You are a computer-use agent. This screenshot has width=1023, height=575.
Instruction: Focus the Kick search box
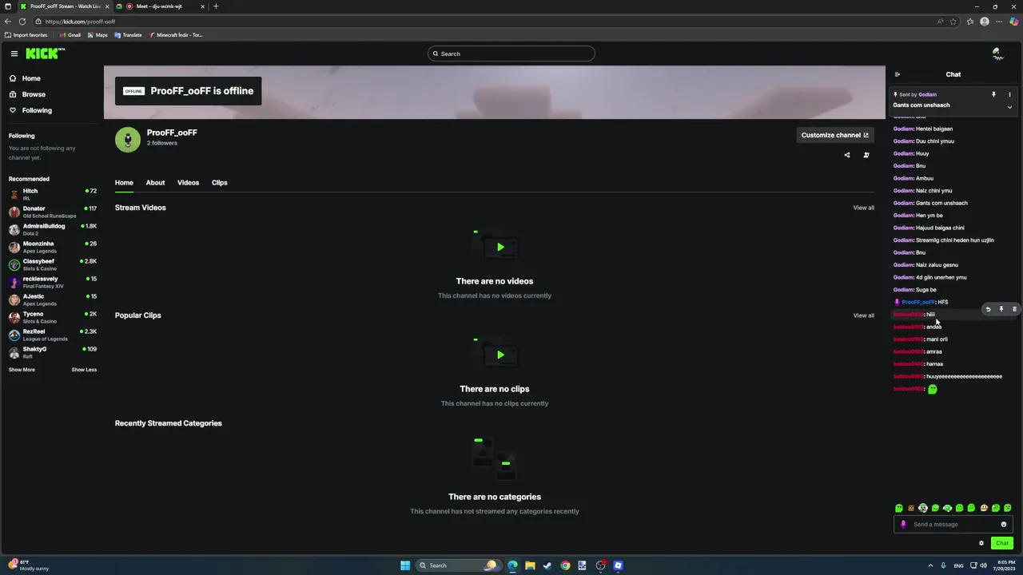(511, 54)
